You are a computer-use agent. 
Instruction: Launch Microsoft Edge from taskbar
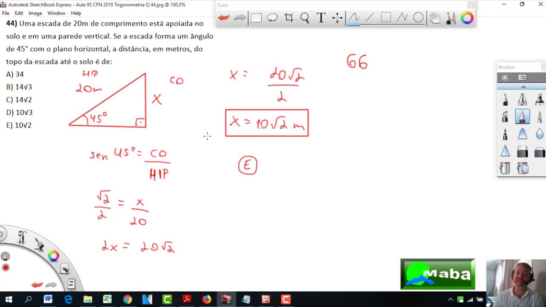click(x=68, y=299)
